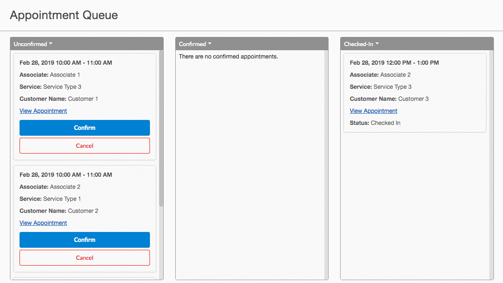Click 'Customer Name: Customer 1' text
503x283 pixels.
coord(59,99)
